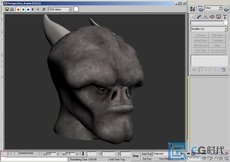This screenshot has height=162, width=230.
Task: Click the Z coordinate field
Action: coord(125,154)
